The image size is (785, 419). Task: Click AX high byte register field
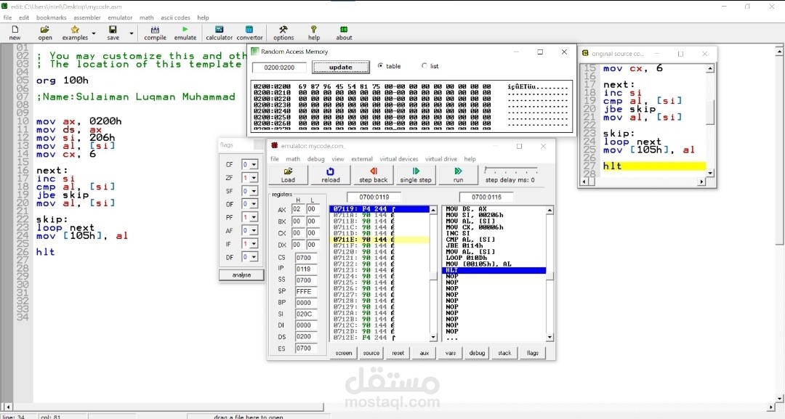(x=298, y=209)
